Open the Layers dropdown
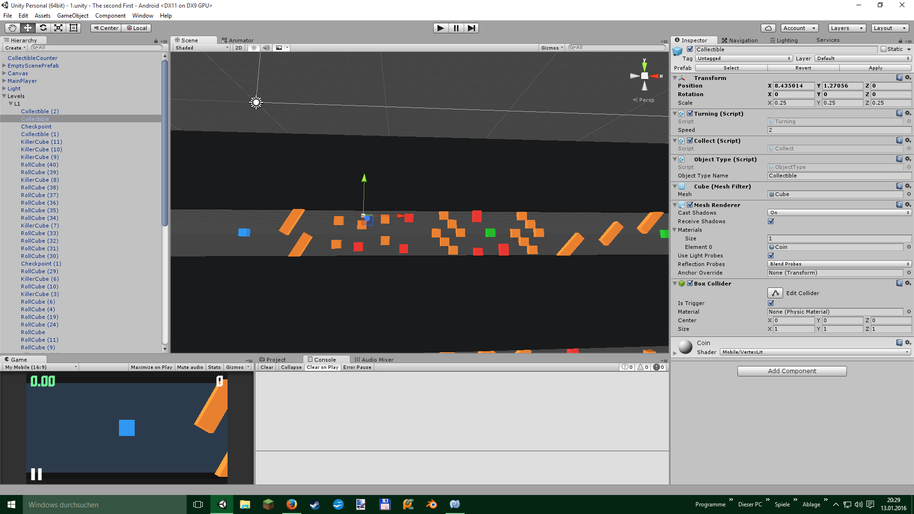This screenshot has height=514, width=914. click(x=847, y=28)
